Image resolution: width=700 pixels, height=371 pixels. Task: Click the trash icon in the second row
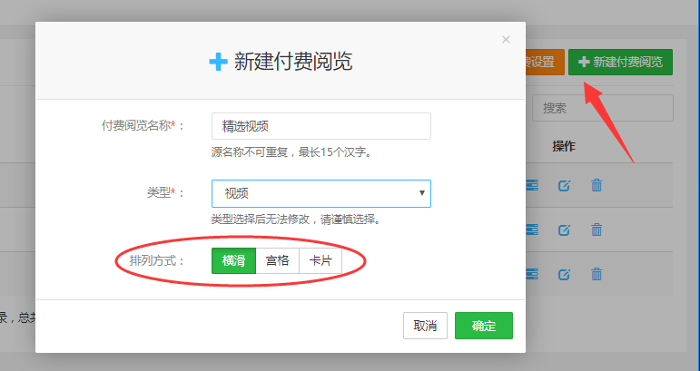(596, 229)
